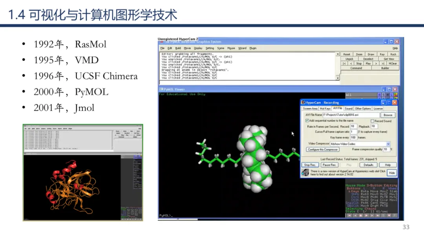Switch to the Hot Keys tab
The image size is (424, 238).
[x=325, y=108]
